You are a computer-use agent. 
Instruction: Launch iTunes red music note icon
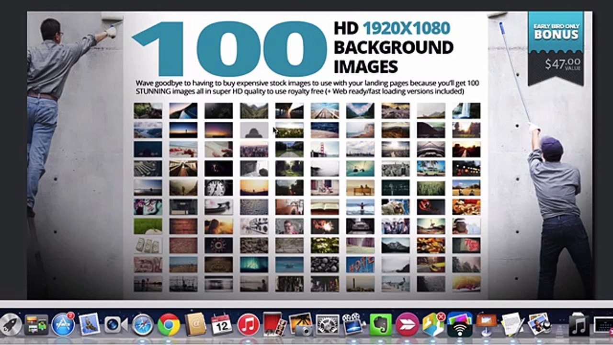pyautogui.click(x=248, y=325)
